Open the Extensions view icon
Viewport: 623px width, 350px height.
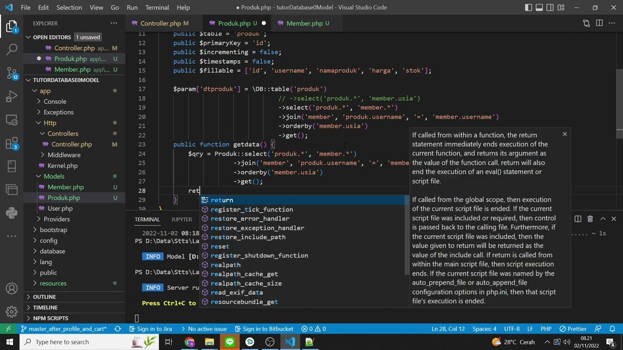pos(12,143)
